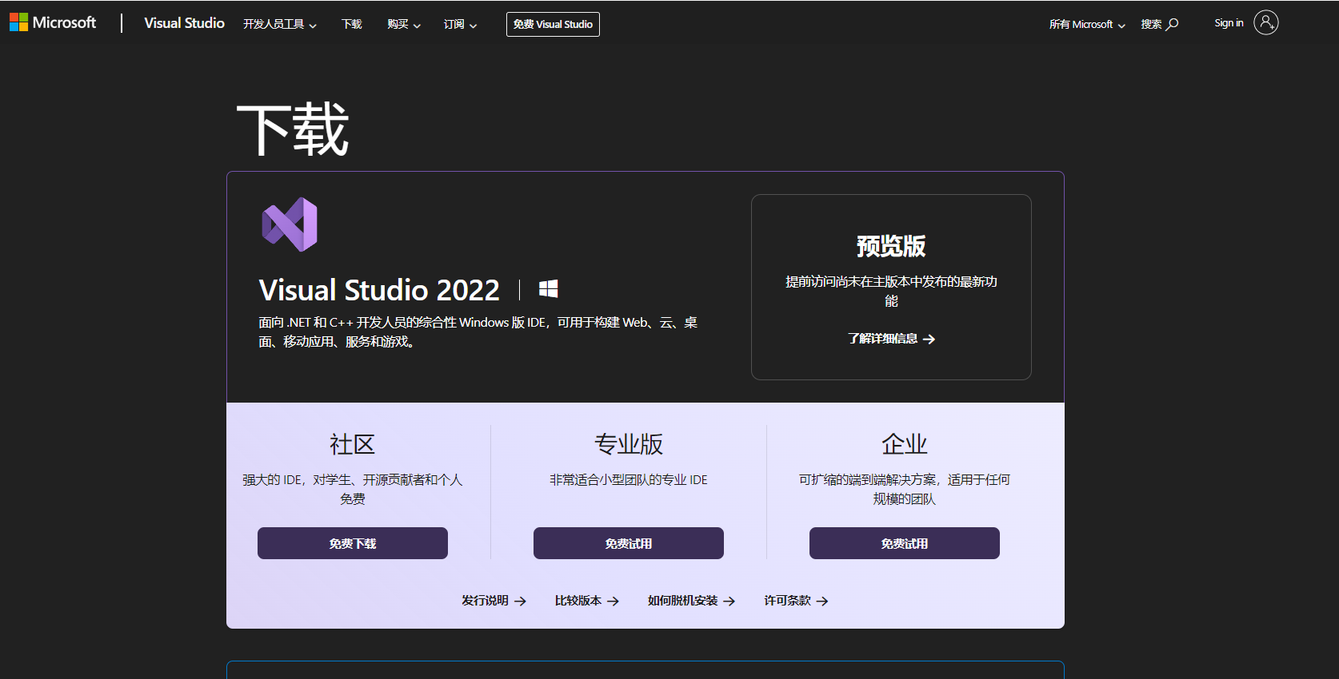Click the 免费 Visual Studio header button
Viewport: 1339px width, 679px height.
(553, 24)
